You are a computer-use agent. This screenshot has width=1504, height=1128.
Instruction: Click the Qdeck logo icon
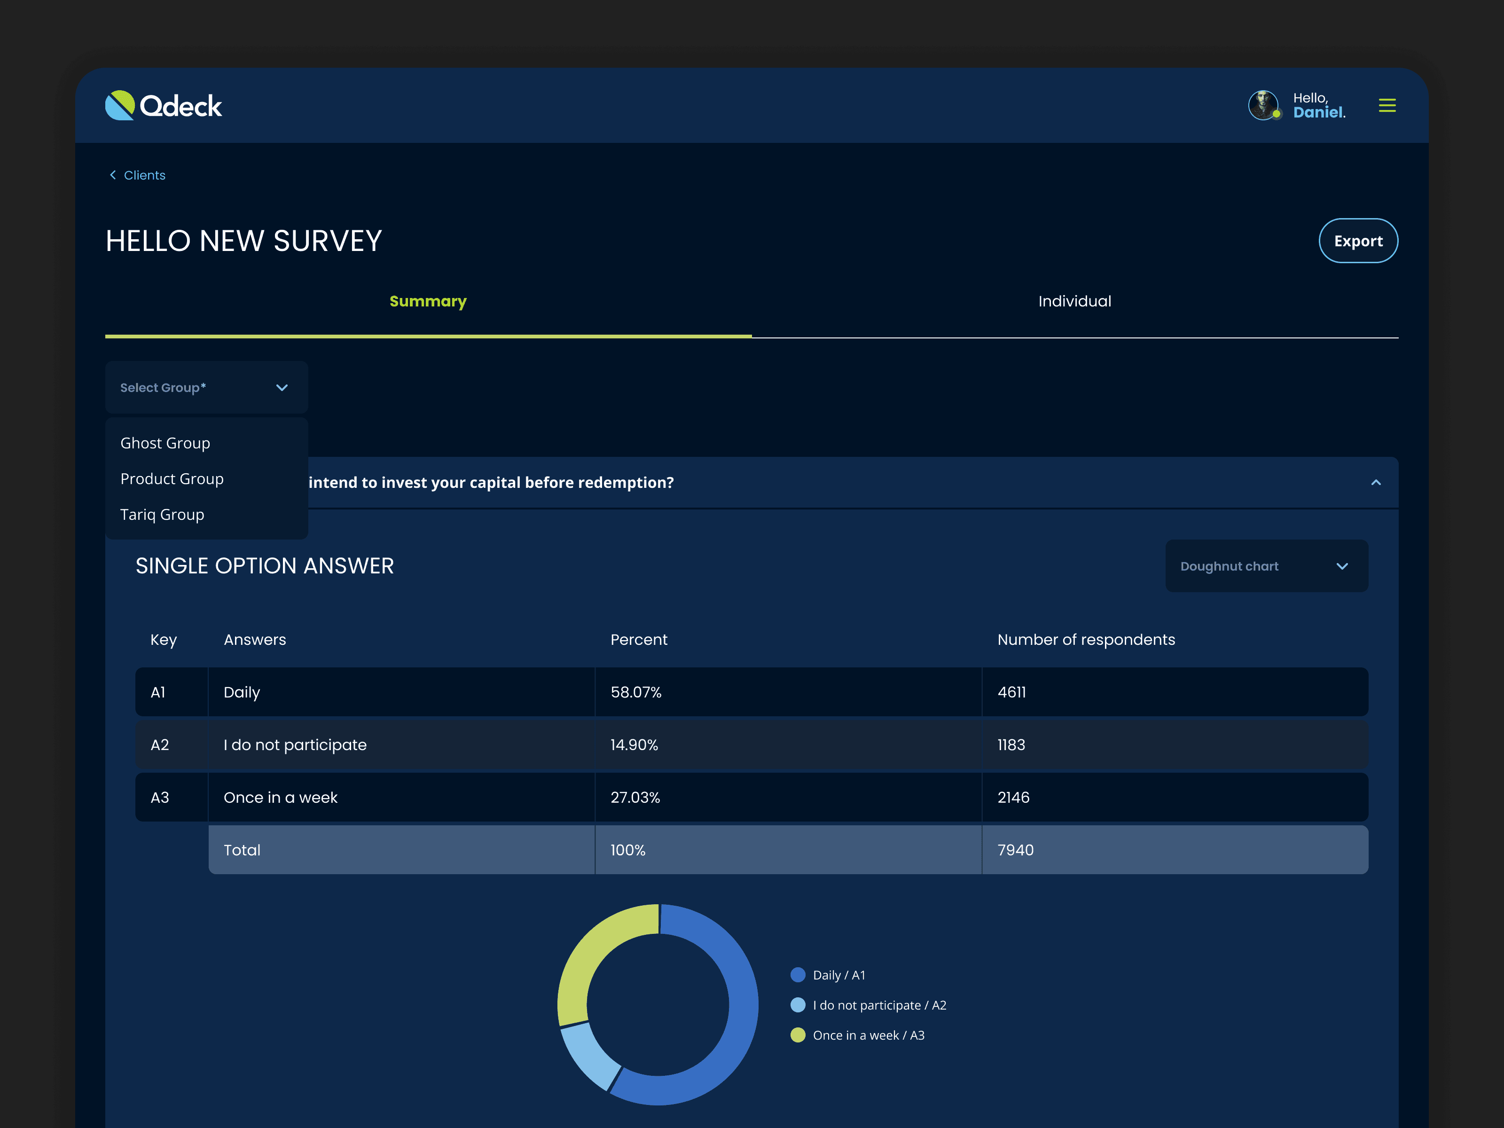point(120,105)
